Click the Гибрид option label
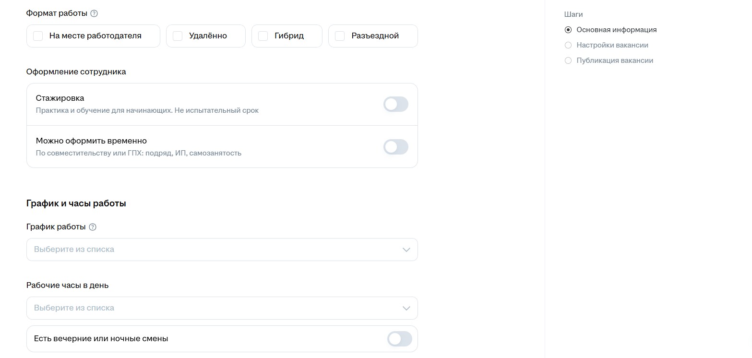Viewport: 752px width, 358px height. click(x=289, y=36)
